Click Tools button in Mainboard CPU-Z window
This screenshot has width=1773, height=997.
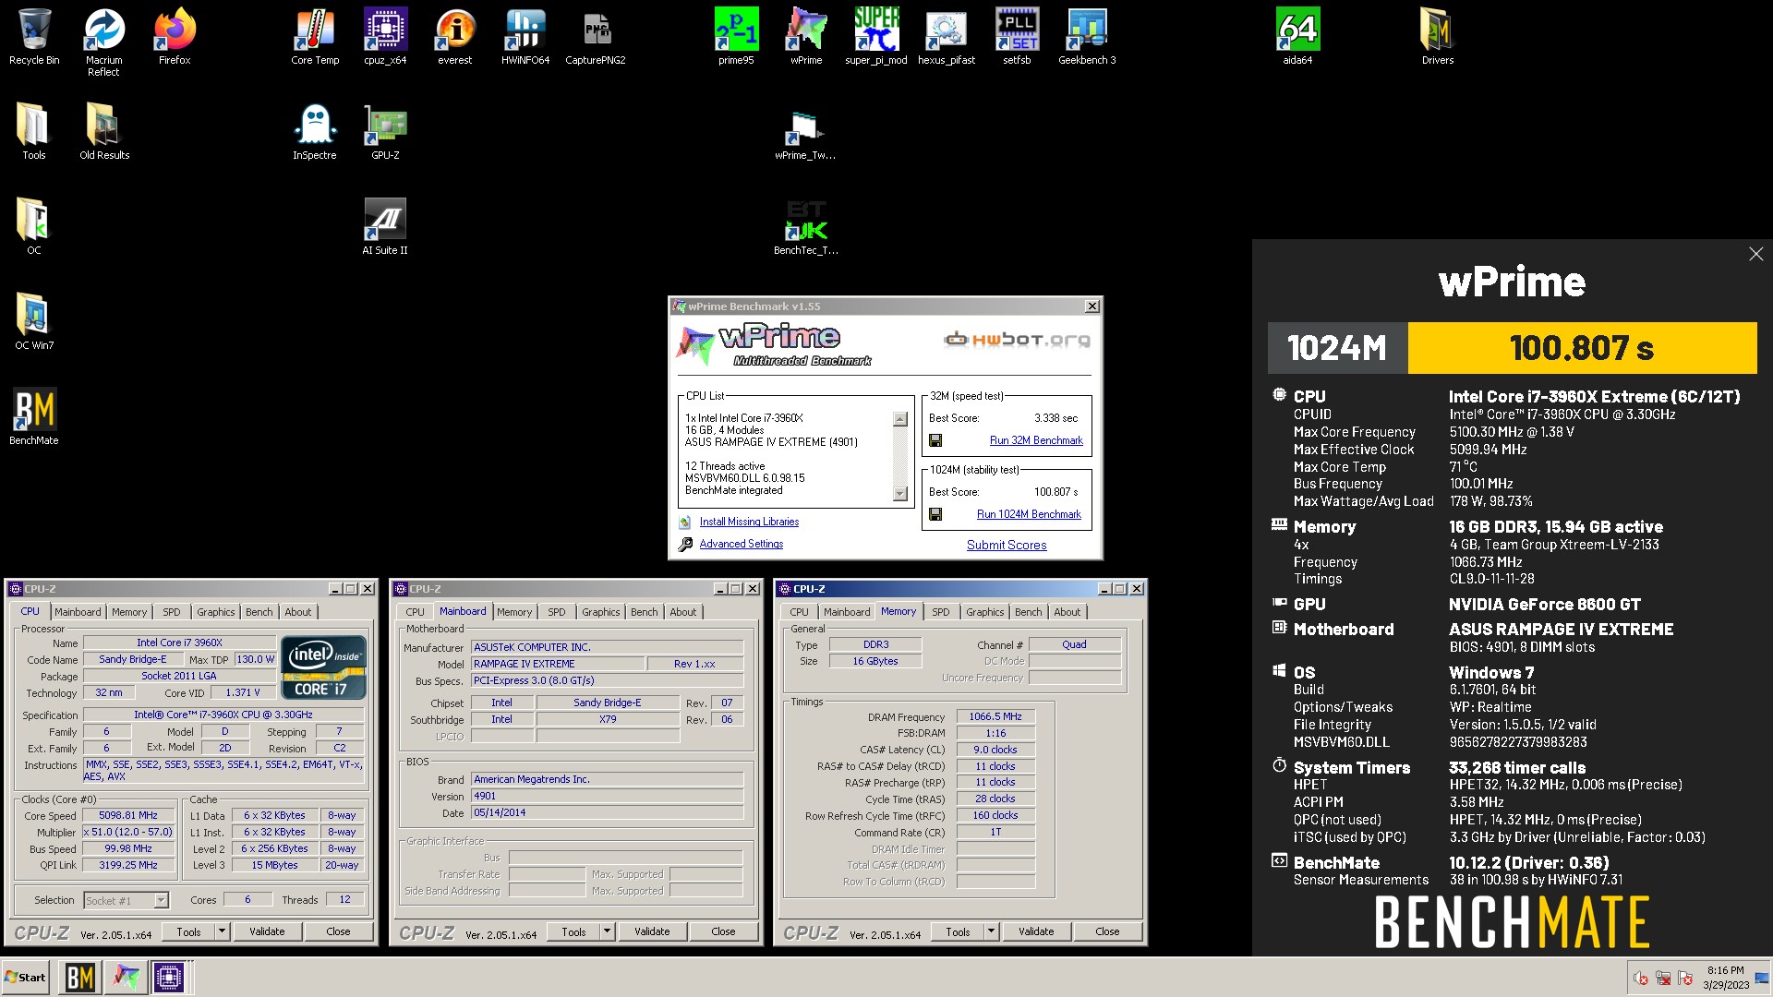(573, 931)
